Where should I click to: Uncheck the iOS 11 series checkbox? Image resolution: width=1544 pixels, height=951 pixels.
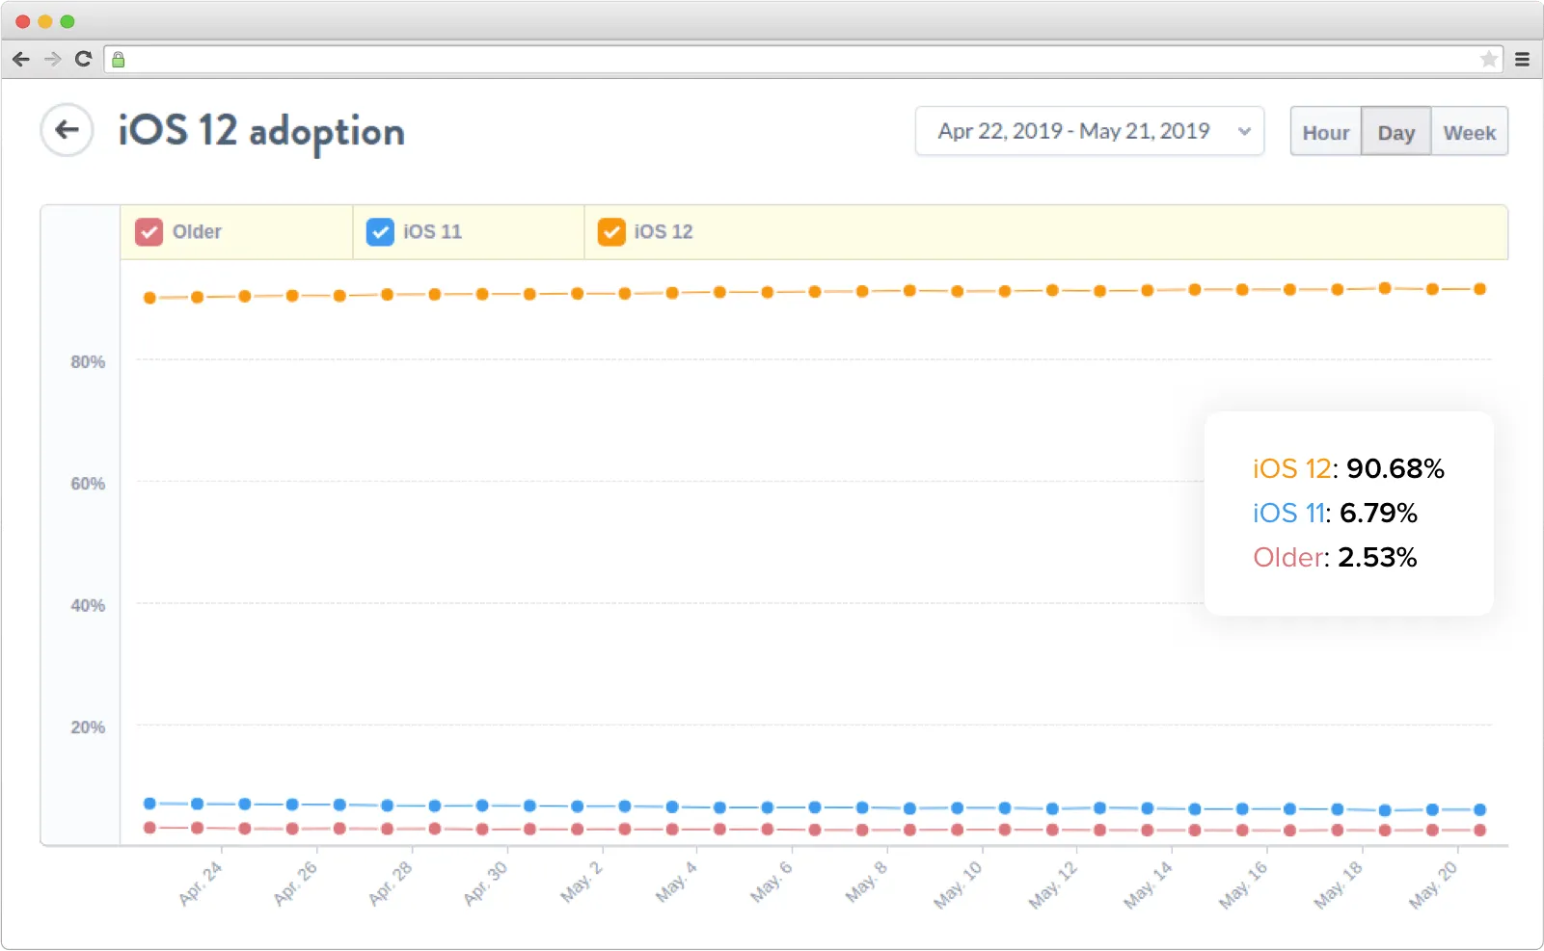380,232
